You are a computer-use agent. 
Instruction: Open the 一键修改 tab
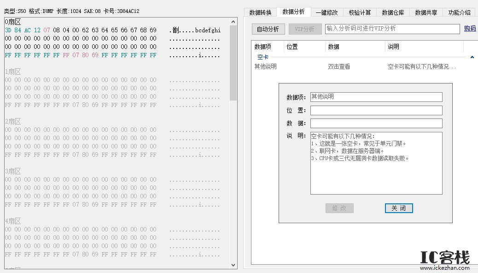[x=327, y=12]
